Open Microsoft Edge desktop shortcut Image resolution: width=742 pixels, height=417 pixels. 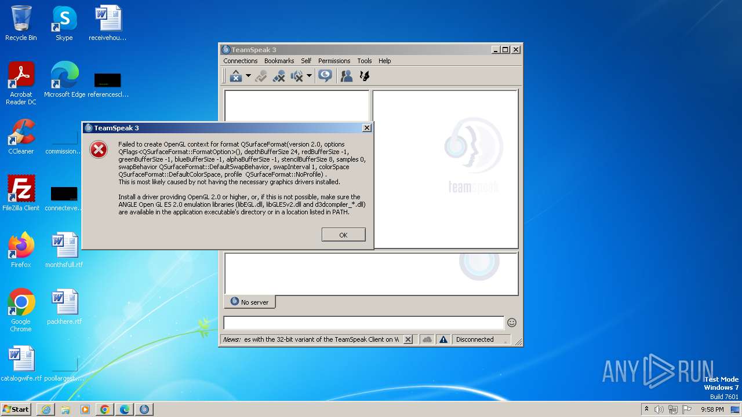64,80
